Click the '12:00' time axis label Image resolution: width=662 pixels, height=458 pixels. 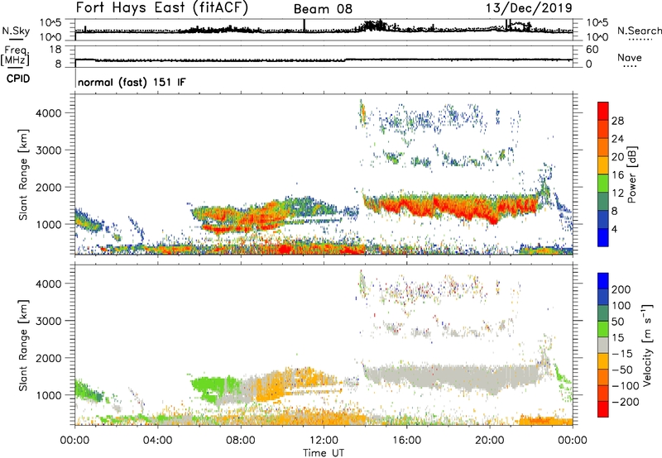[x=324, y=441]
